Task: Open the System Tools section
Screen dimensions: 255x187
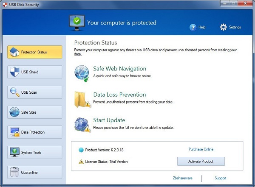Action: pos(35,152)
